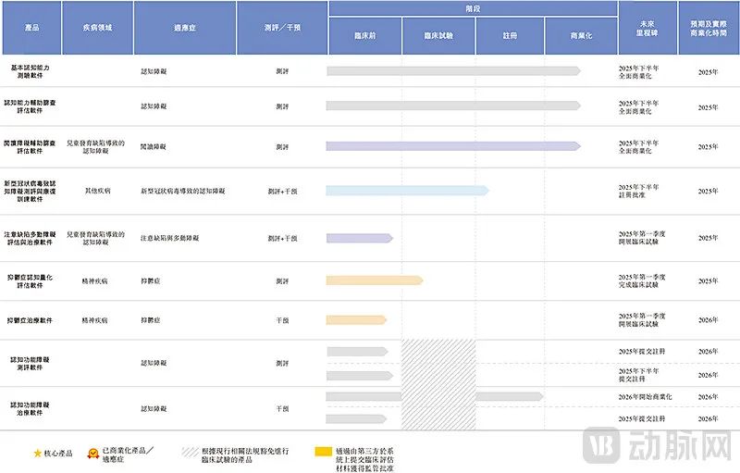The height and width of the screenshot is (473, 740).
Task: Click the light blue progress bar for 新型冠狀病毒 product
Action: [407, 191]
